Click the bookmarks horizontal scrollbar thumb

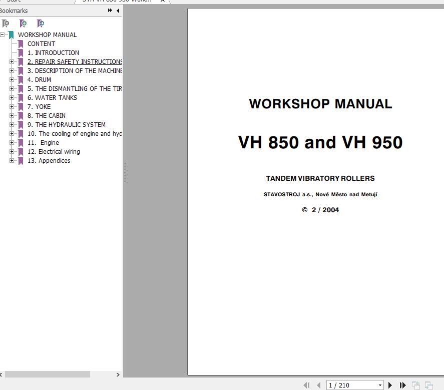pos(47,375)
